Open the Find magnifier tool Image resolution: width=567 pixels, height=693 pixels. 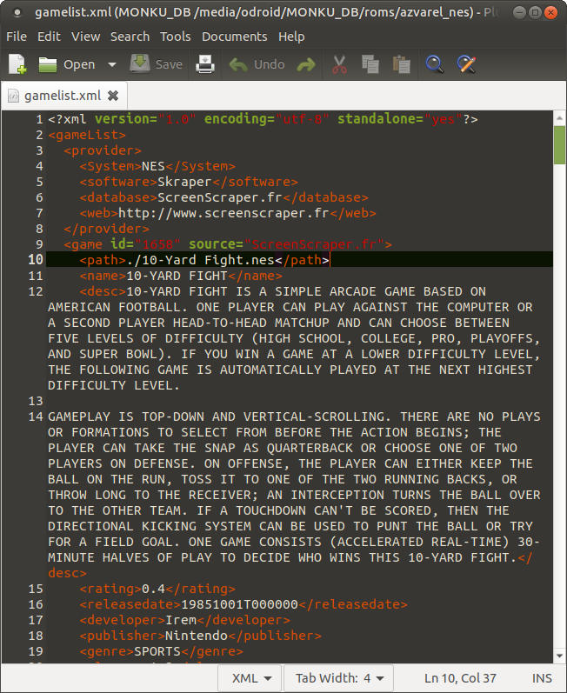coord(435,64)
